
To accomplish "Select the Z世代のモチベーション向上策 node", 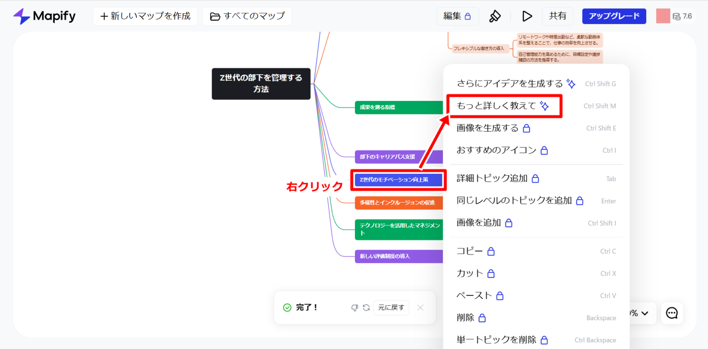I will pyautogui.click(x=398, y=180).
